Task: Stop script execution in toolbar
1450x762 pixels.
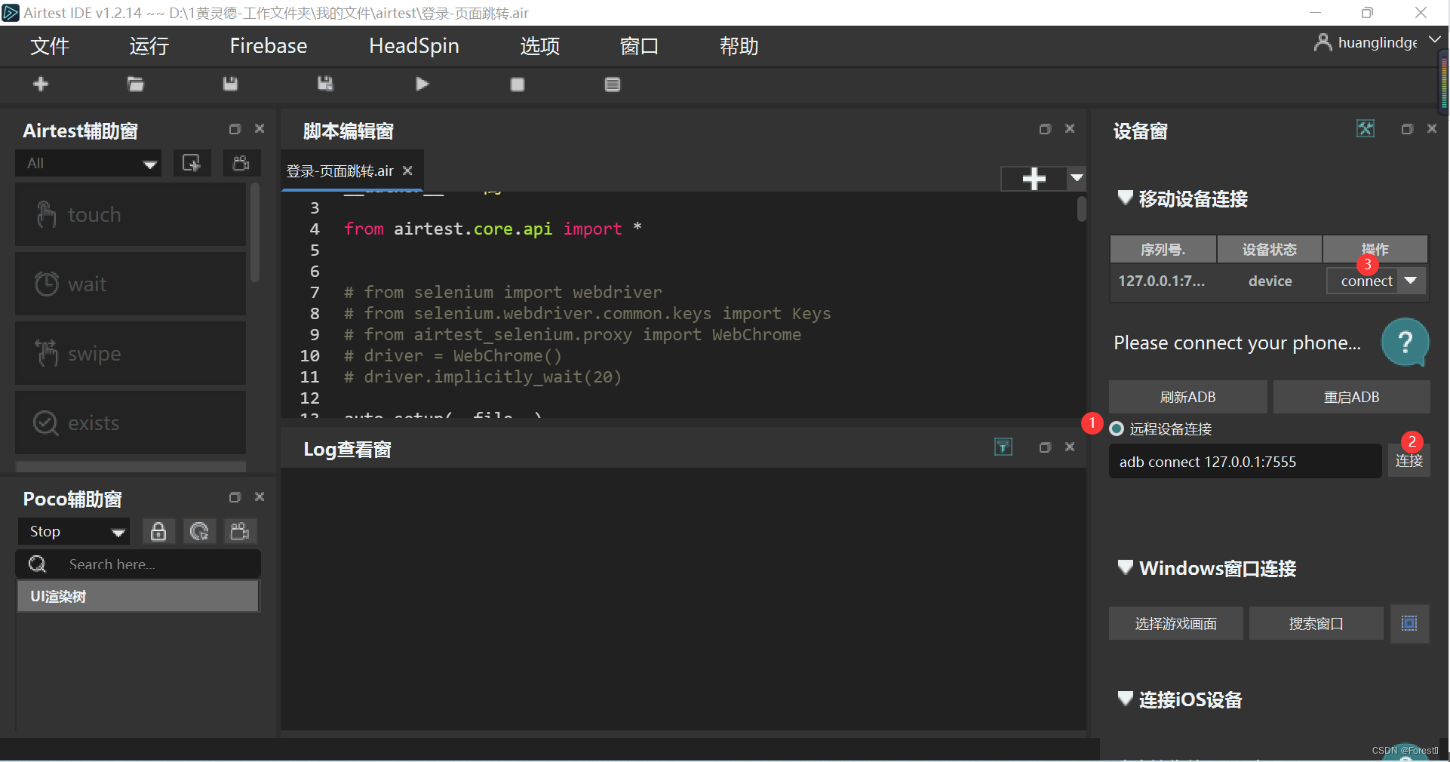Action: [518, 84]
